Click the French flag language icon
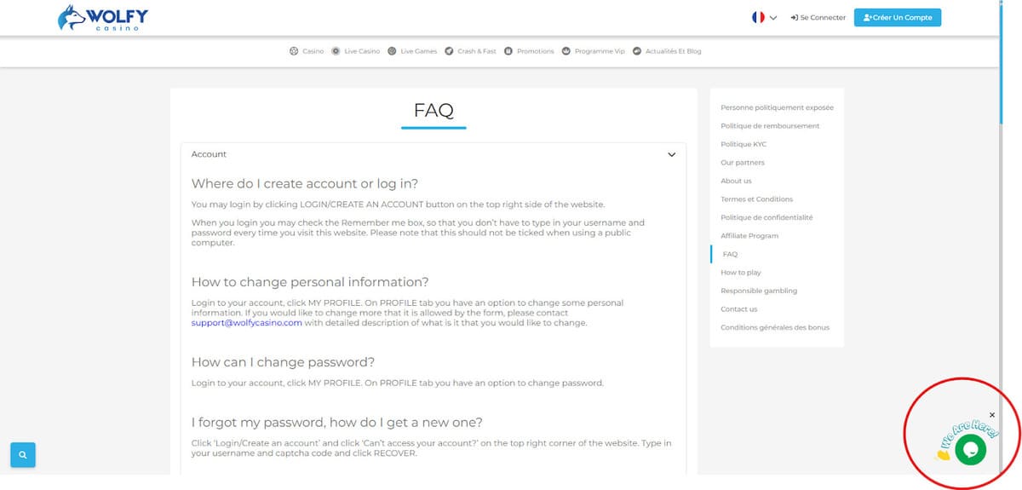This screenshot has width=1022, height=490. 758,17
